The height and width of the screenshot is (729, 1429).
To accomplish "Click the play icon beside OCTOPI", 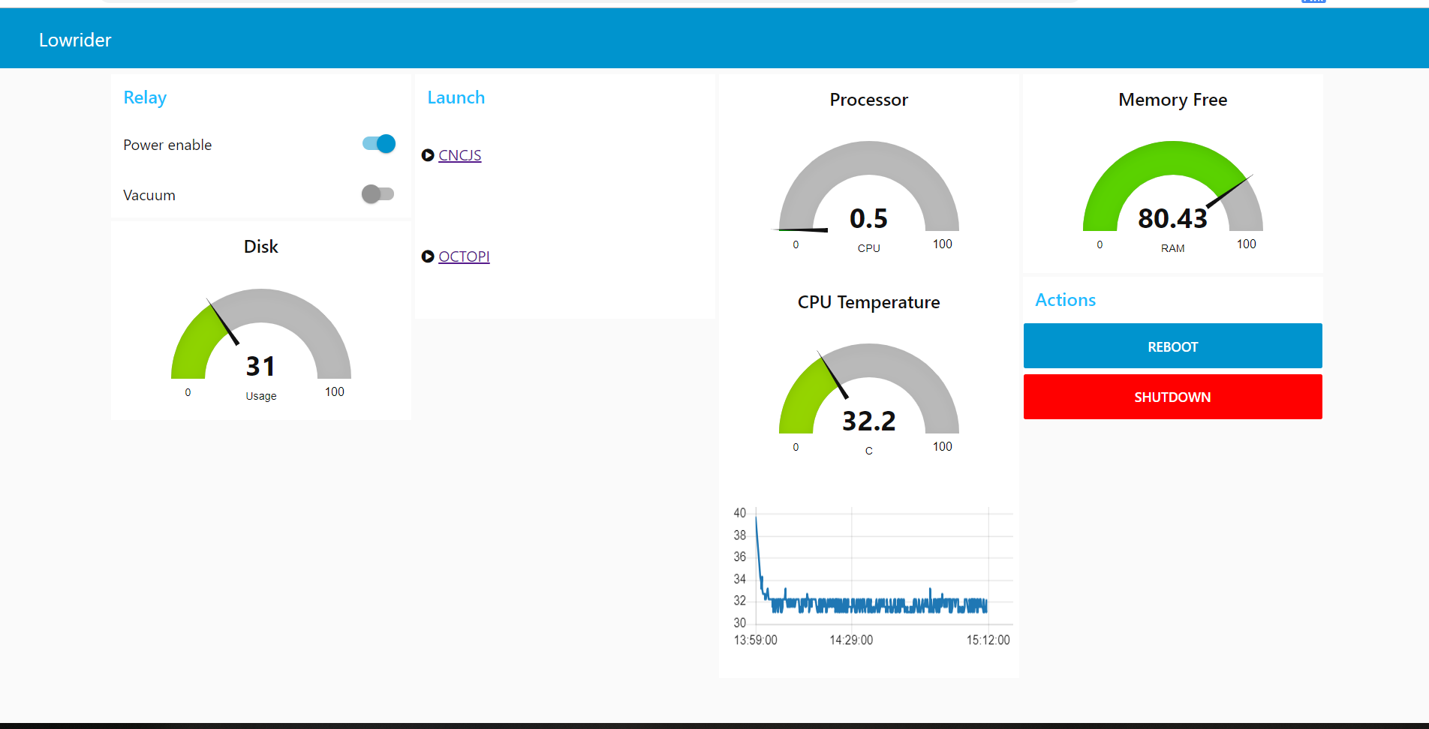I will [428, 256].
